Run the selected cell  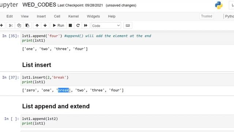[x=58, y=25]
